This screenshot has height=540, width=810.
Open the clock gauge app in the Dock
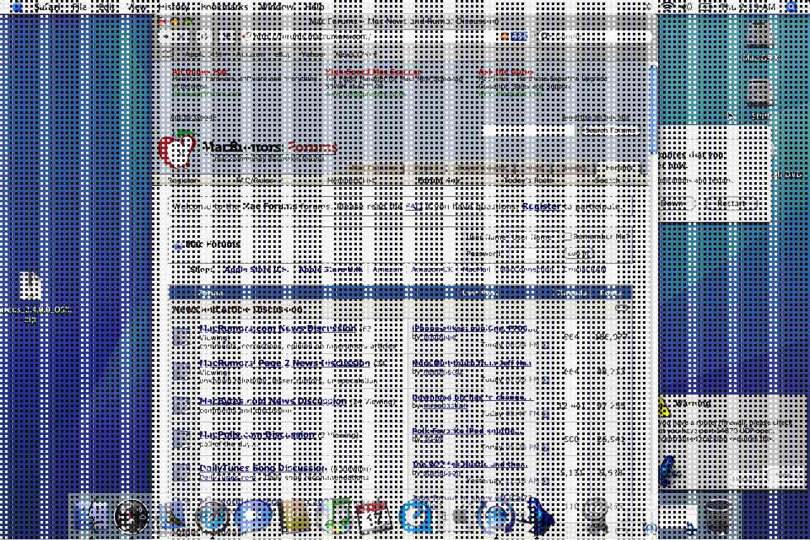click(x=132, y=517)
